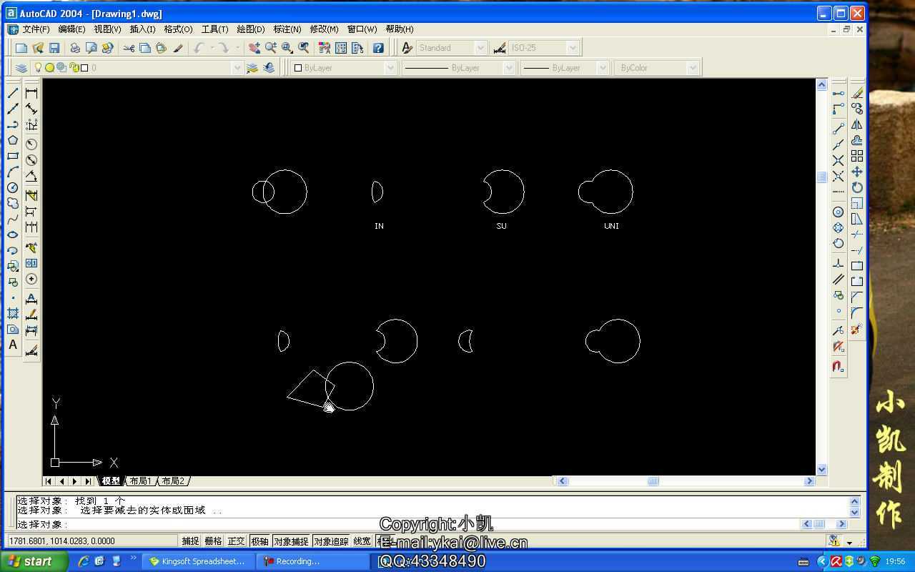The height and width of the screenshot is (572, 915).
Task: Select the Polygon draw tool
Action: (13, 140)
